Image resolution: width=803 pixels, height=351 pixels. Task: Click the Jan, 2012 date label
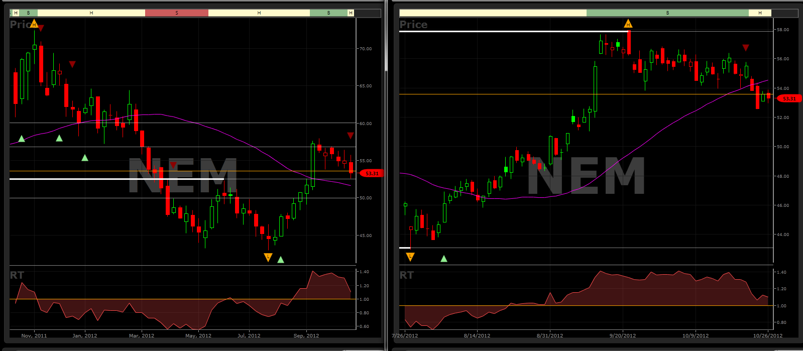85,335
